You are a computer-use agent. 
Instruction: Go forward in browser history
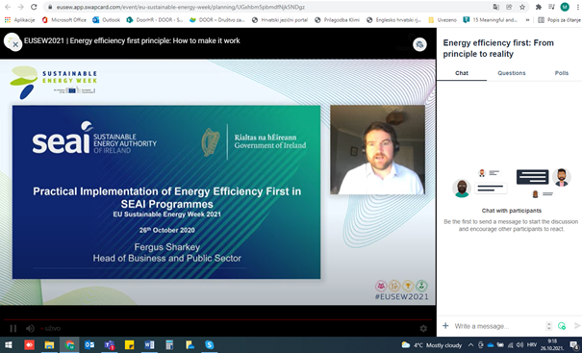tap(21, 7)
